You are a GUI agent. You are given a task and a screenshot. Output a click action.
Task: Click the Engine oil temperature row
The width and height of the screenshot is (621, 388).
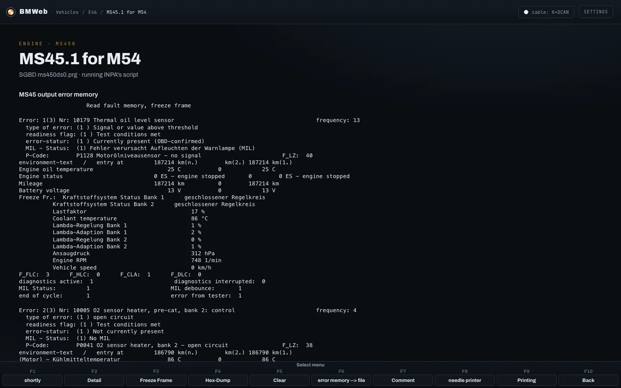(x=147, y=169)
